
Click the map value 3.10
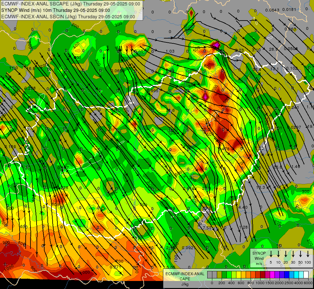pos(256,50)
